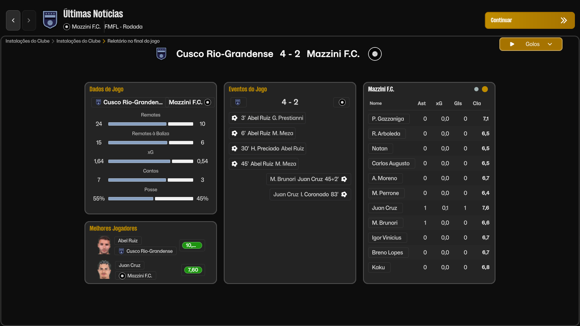
Task: Sort the table by the Cla column
Action: coord(476,103)
